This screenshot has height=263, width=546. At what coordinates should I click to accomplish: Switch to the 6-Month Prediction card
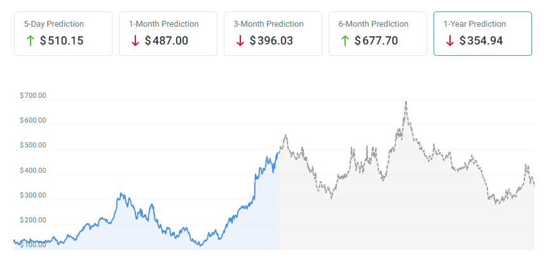pos(378,33)
